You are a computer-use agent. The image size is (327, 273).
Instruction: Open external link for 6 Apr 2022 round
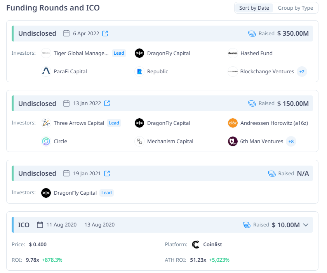coord(105,33)
